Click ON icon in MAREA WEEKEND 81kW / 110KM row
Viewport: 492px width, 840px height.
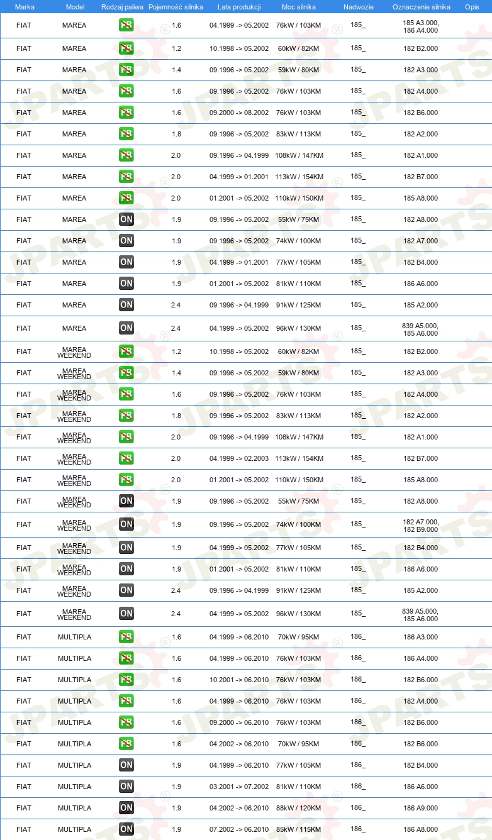click(x=126, y=569)
